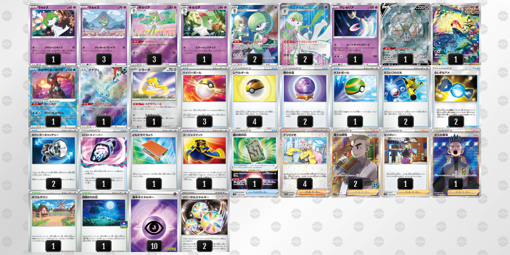
Task: Click the Manaphy (マナフィ) card
Action: 104,97
